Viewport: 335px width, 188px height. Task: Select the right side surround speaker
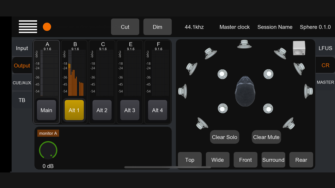pyautogui.click(x=308, y=91)
